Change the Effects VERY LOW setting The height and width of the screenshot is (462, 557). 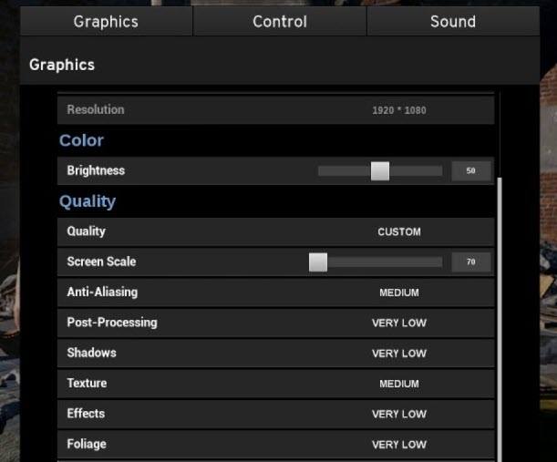pyautogui.click(x=398, y=414)
